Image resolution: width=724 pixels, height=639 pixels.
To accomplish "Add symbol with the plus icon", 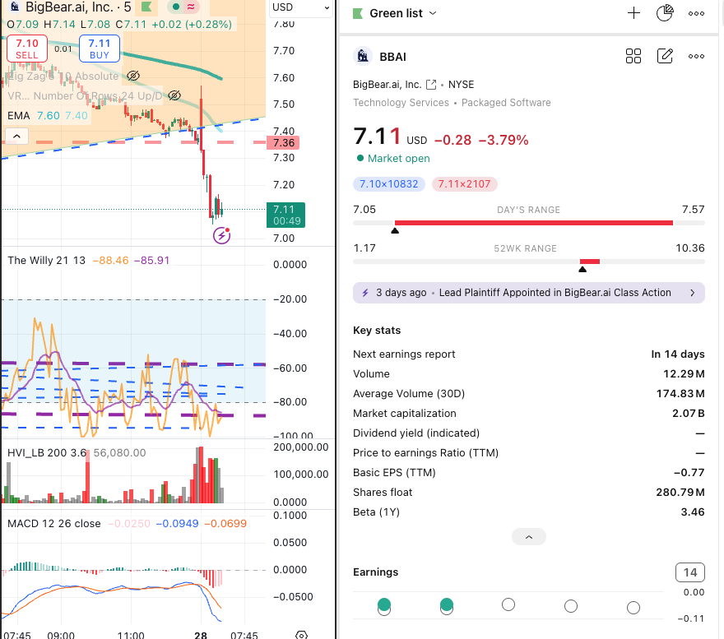I will pos(633,13).
